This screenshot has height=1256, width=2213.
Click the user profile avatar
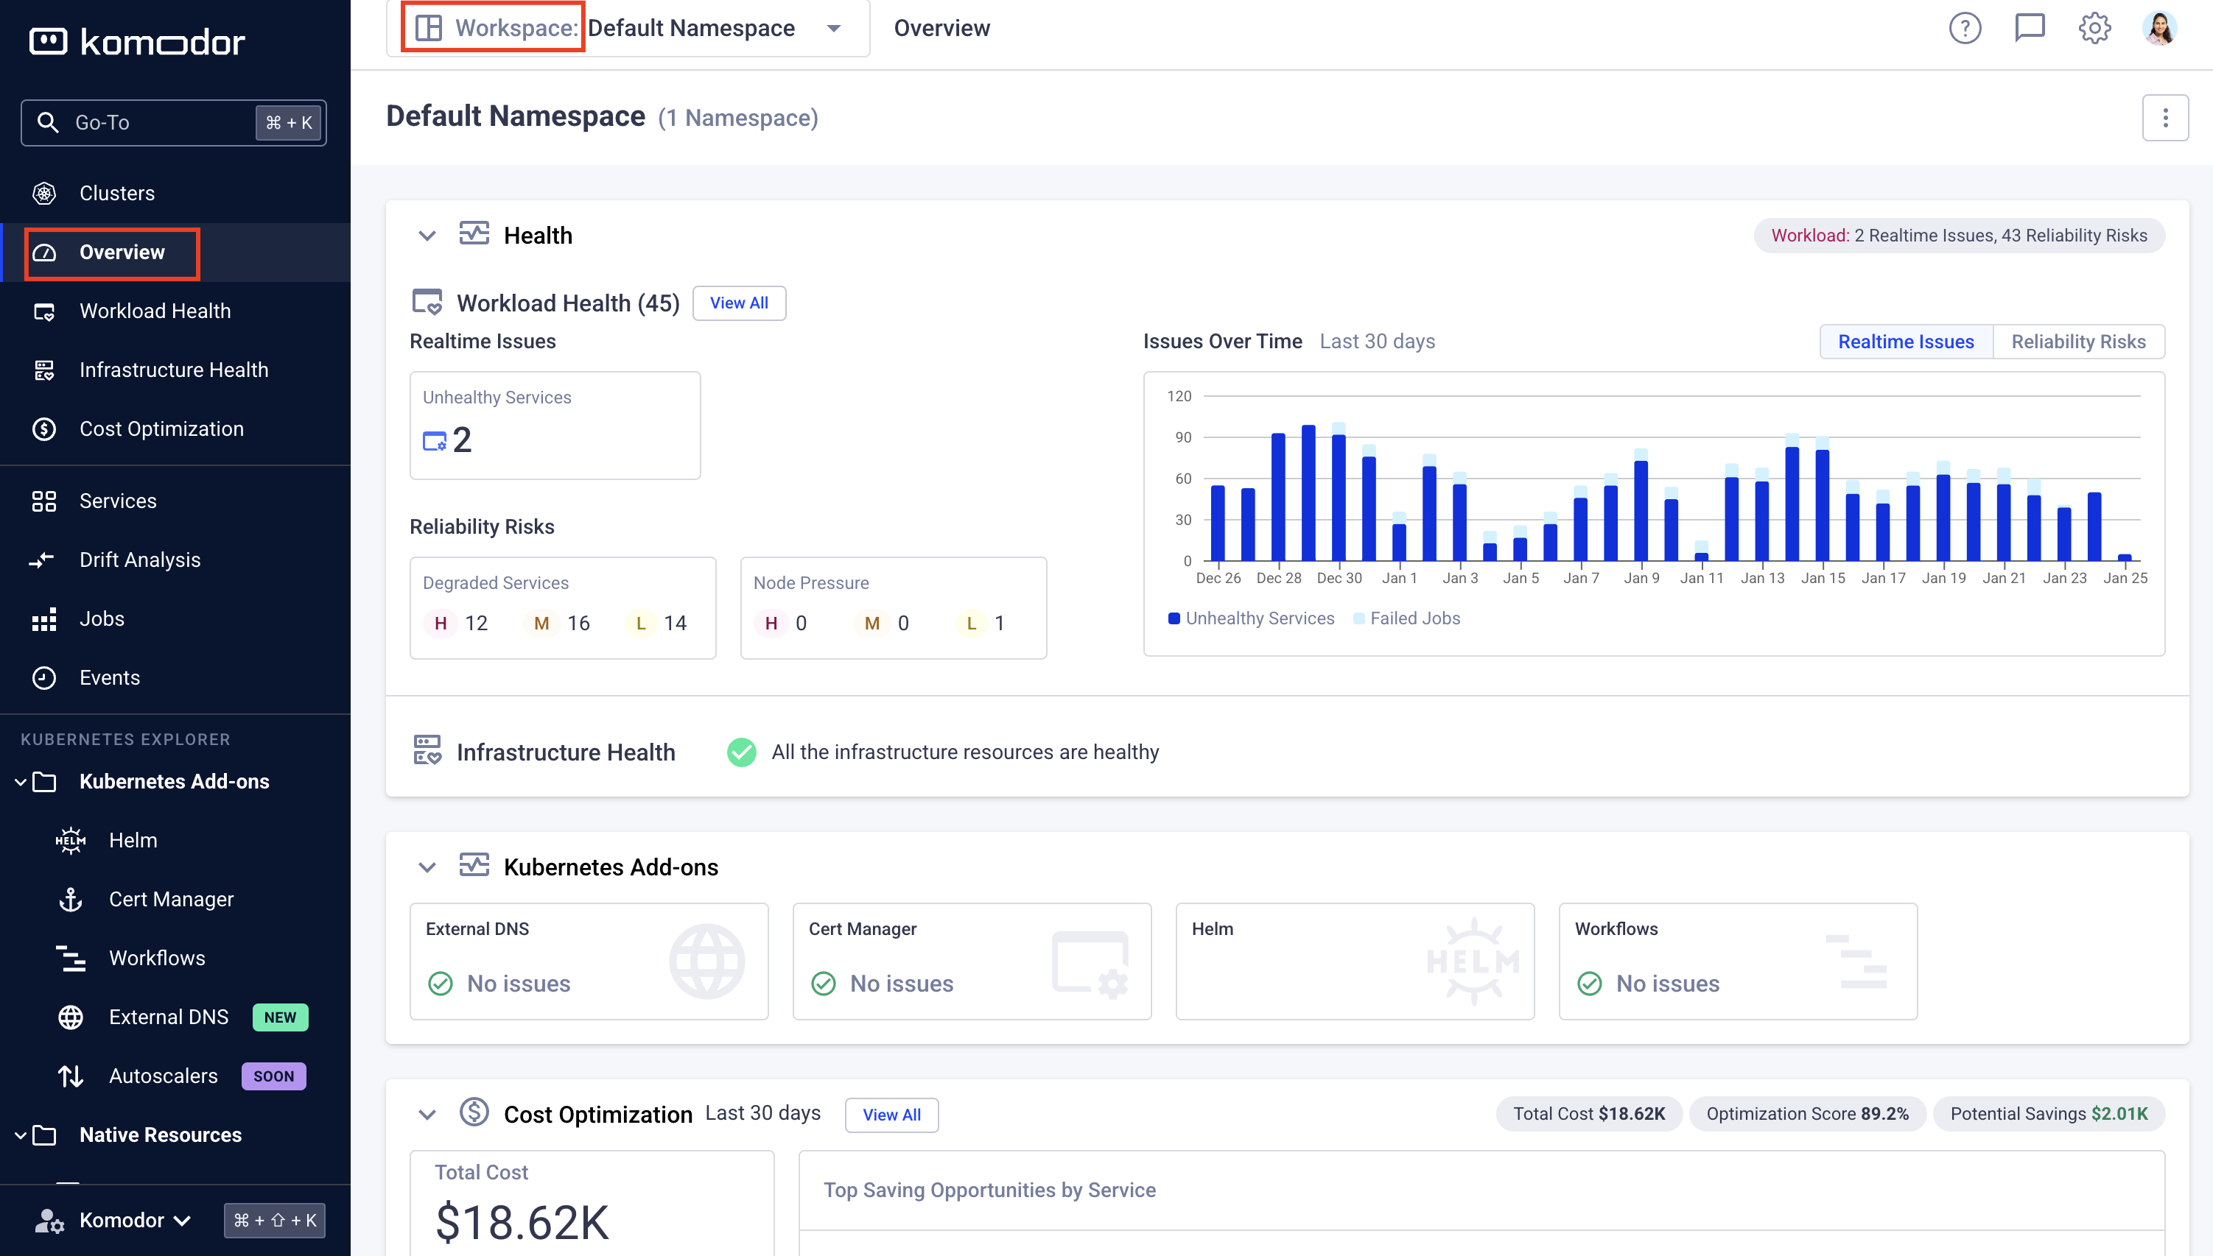point(2159,29)
